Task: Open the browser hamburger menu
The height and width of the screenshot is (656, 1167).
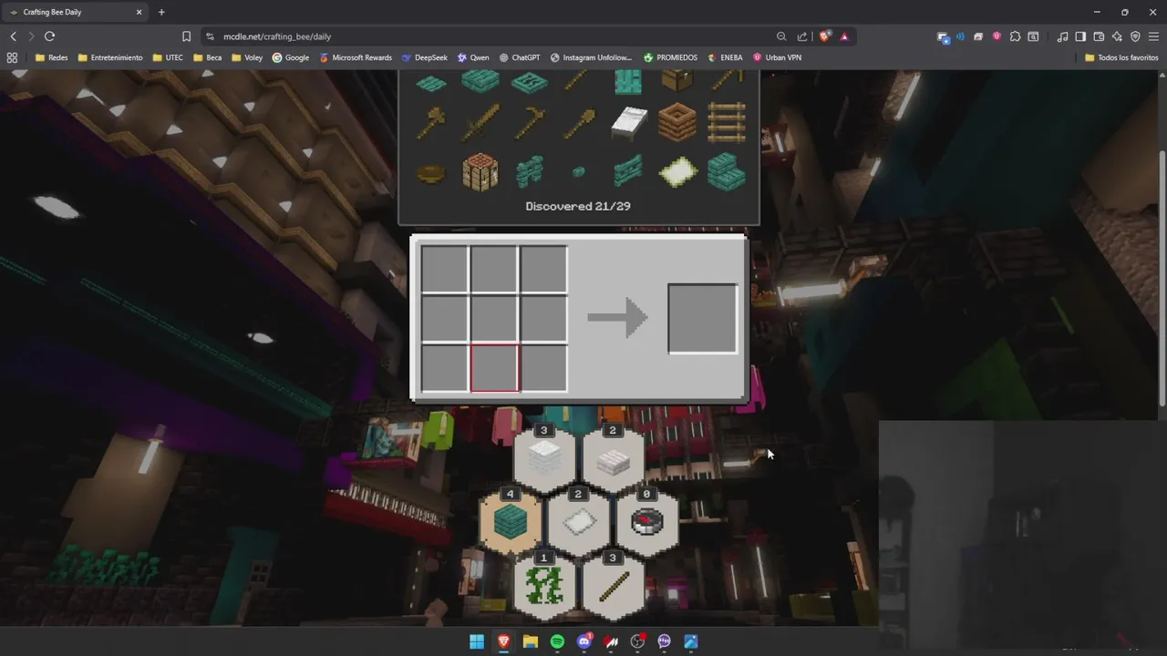Action: pyautogui.click(x=1154, y=36)
